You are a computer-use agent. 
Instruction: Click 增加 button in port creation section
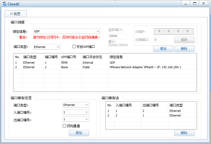(x=163, y=49)
